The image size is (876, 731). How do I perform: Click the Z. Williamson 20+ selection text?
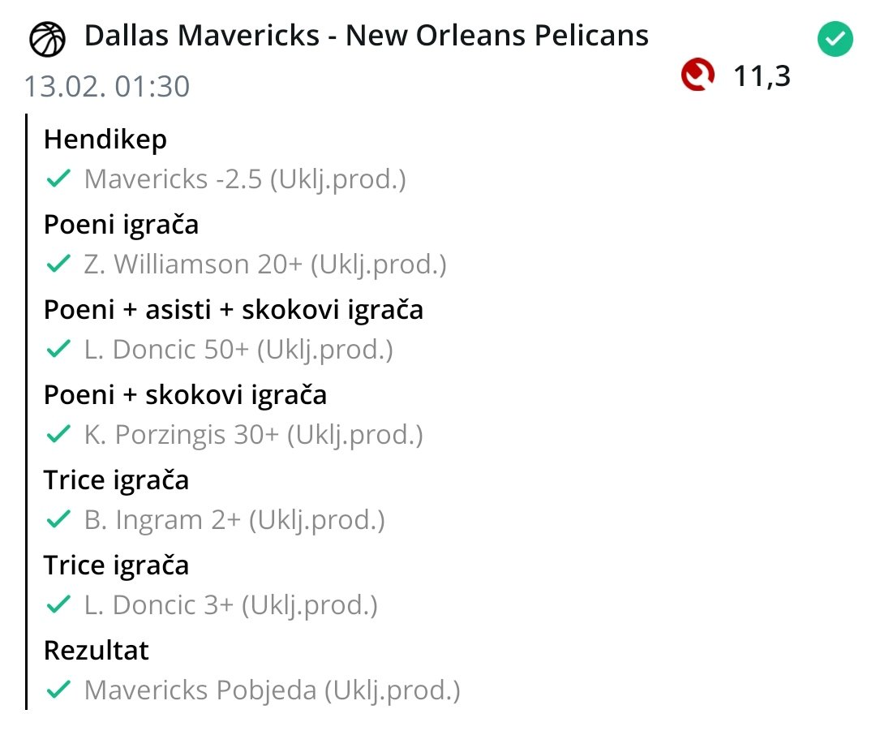(x=265, y=264)
